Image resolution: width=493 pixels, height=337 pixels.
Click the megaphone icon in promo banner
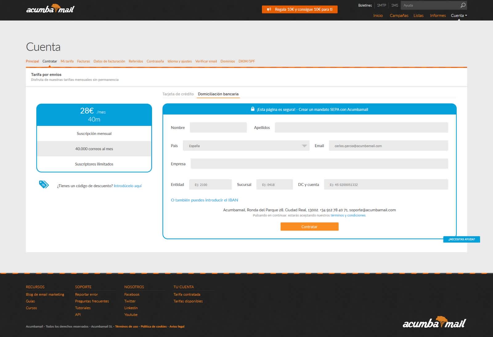269,10
